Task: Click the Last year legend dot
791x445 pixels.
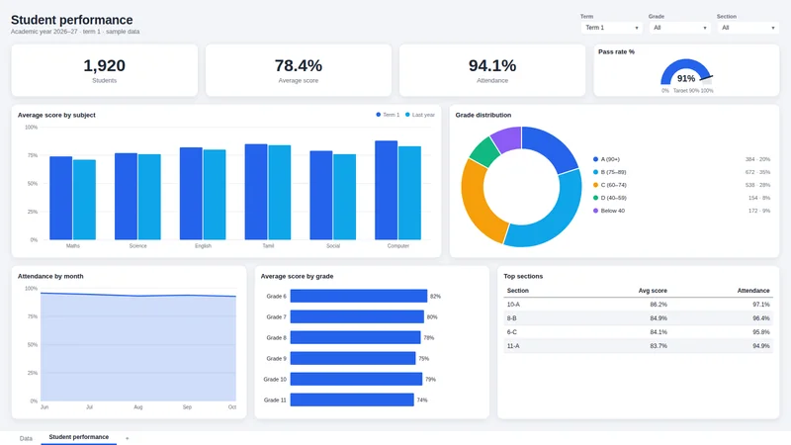Action: pos(407,115)
